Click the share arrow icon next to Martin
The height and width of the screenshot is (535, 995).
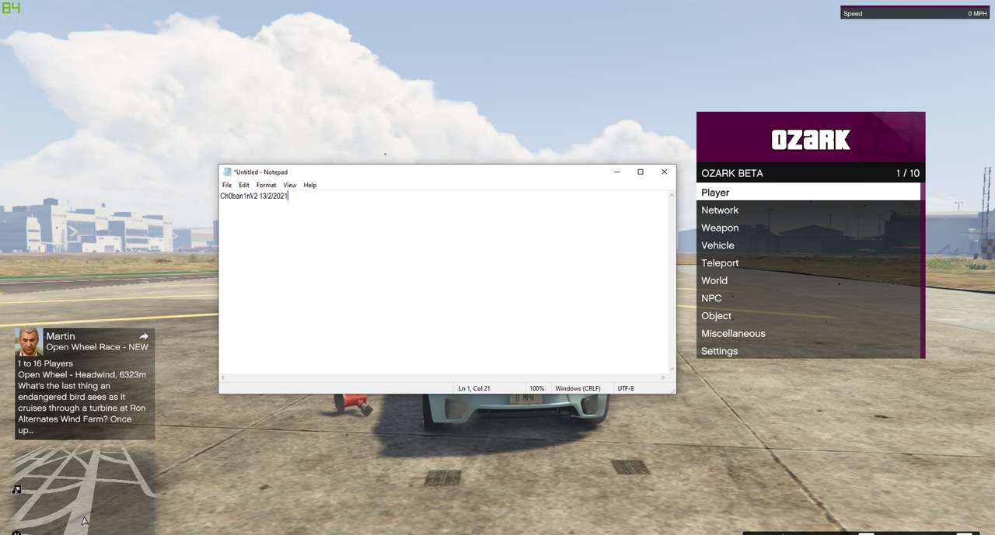coord(144,336)
